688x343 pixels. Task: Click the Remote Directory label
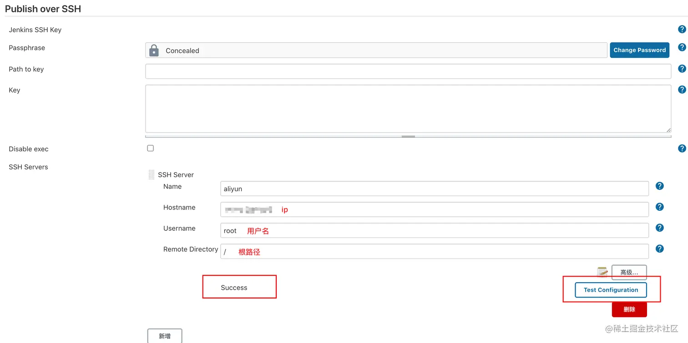coord(191,249)
